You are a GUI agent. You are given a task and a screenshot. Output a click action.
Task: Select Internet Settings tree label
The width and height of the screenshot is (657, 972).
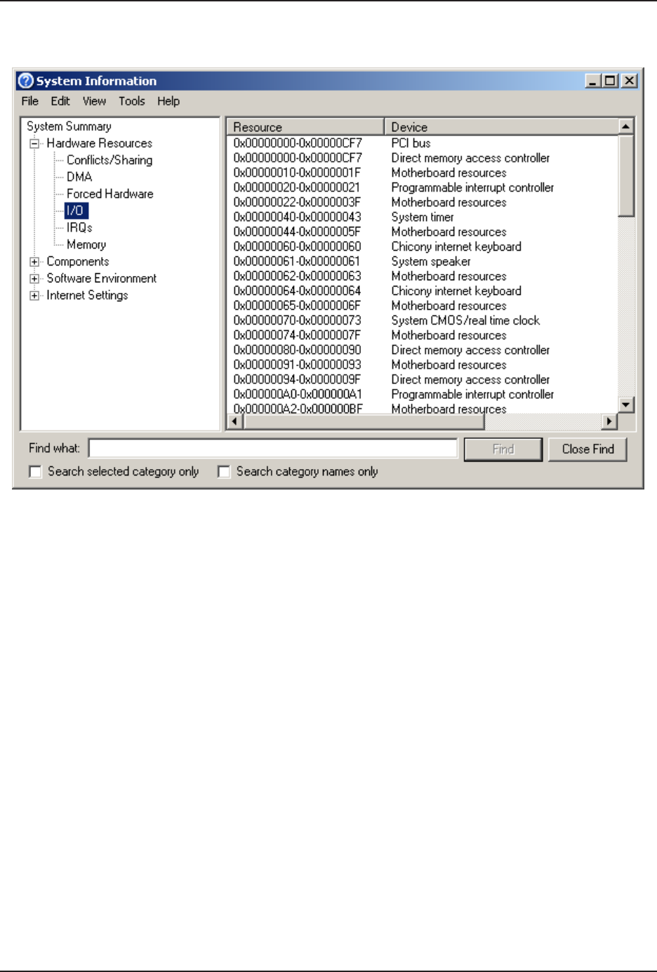[x=87, y=296]
